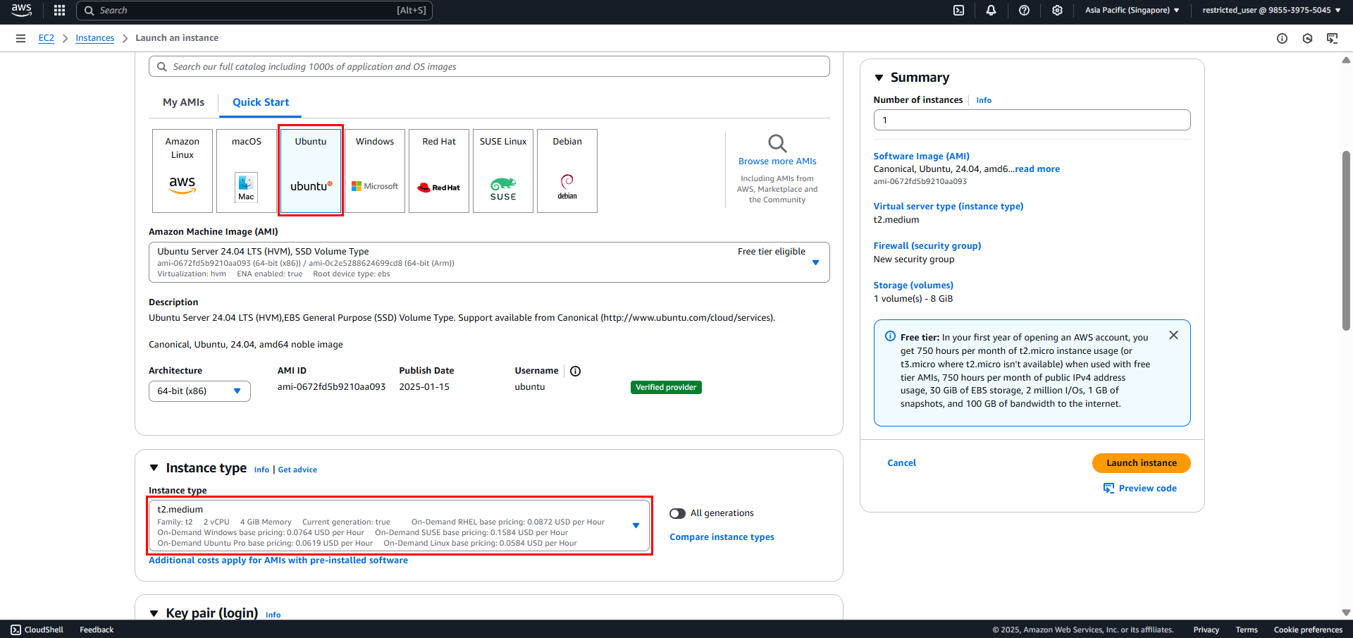Select the Ubuntu AMI tile
Image resolution: width=1353 pixels, height=638 pixels.
pyautogui.click(x=311, y=171)
